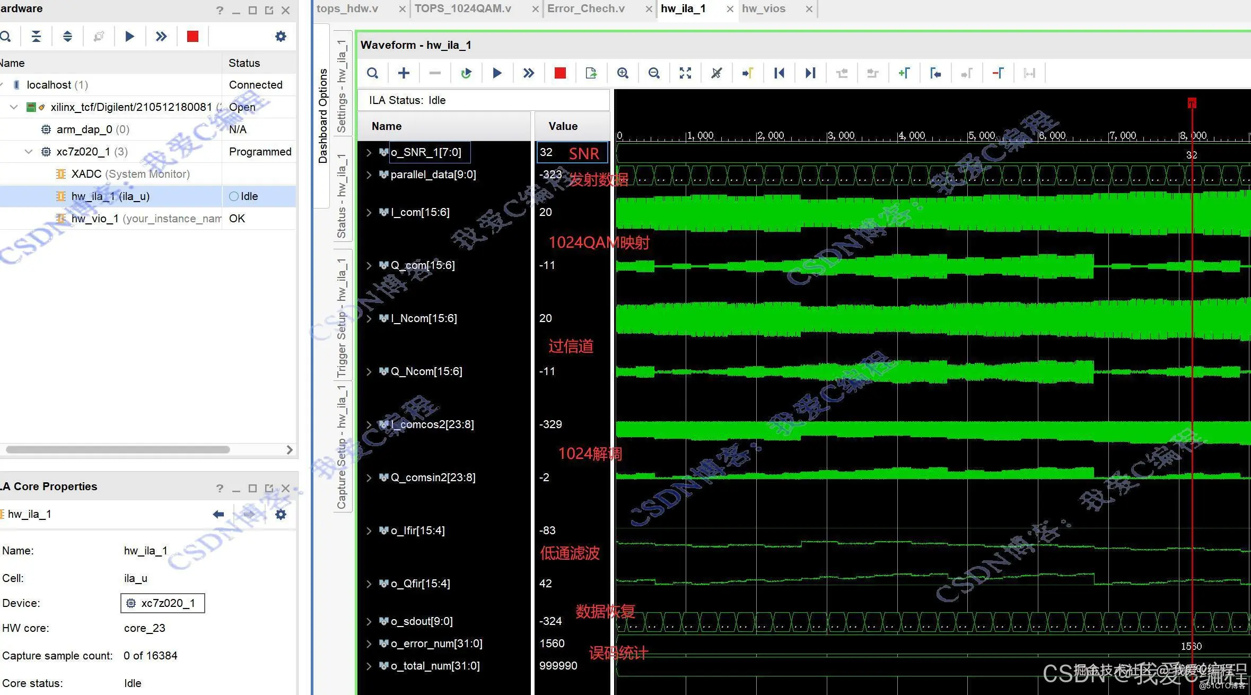Open Hardware panel settings gear
Screen dimensions: 1251x695
[x=281, y=36]
